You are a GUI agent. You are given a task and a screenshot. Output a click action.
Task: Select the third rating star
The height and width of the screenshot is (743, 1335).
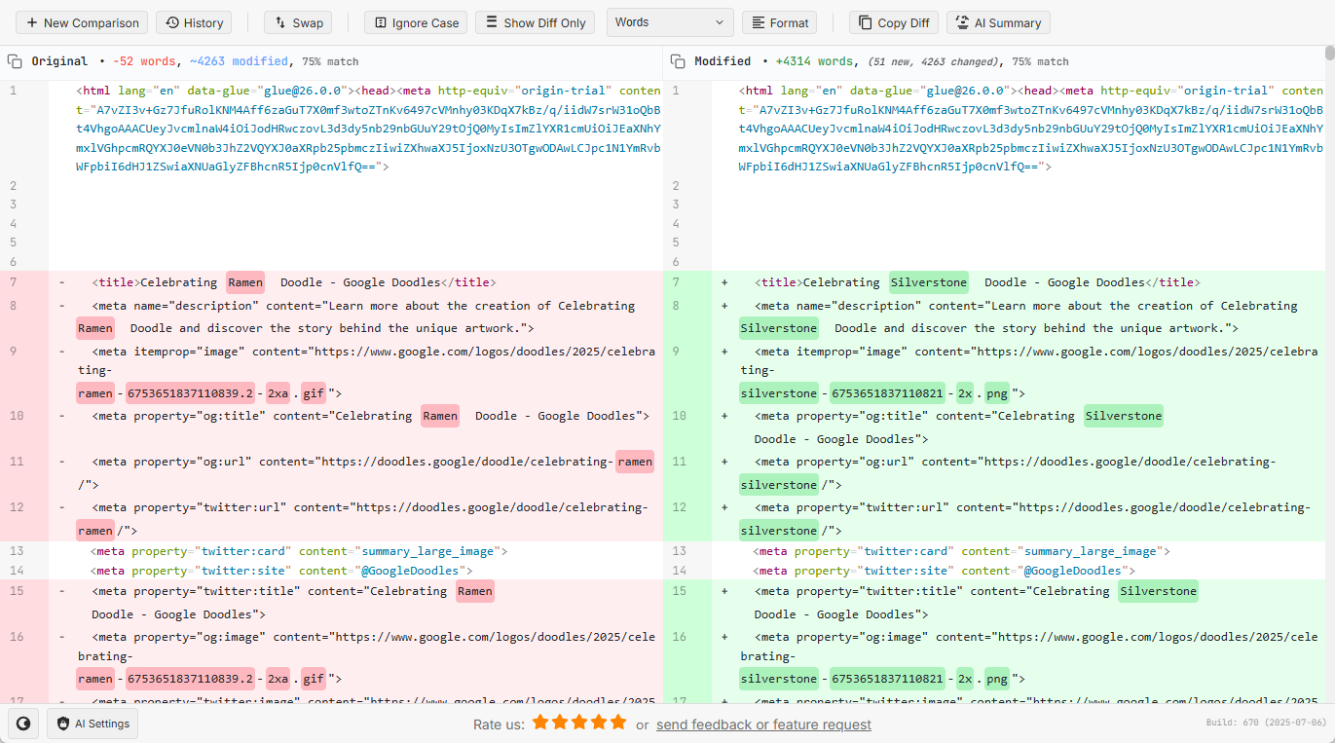coord(578,723)
